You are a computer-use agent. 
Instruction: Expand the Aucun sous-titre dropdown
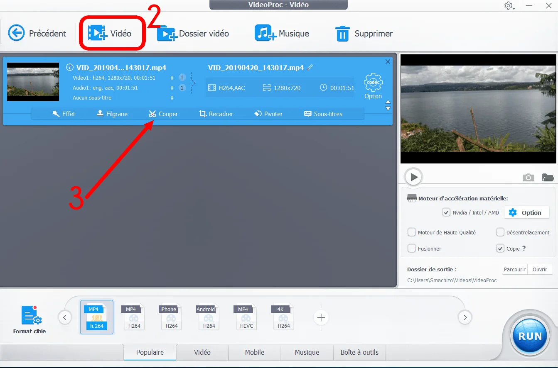(x=172, y=97)
